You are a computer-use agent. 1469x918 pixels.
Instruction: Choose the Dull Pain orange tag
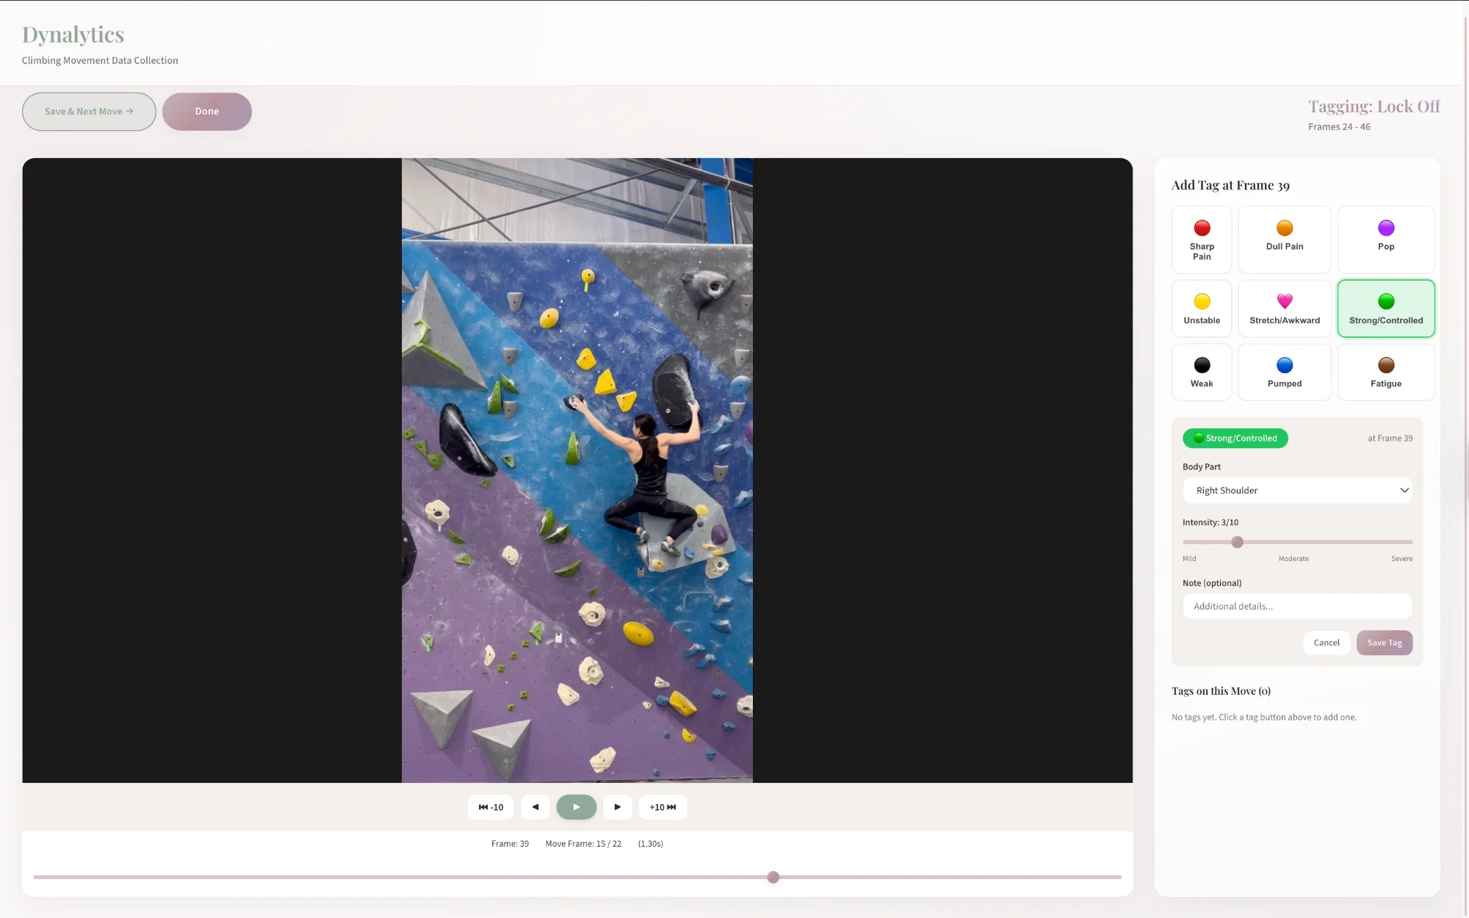point(1284,239)
